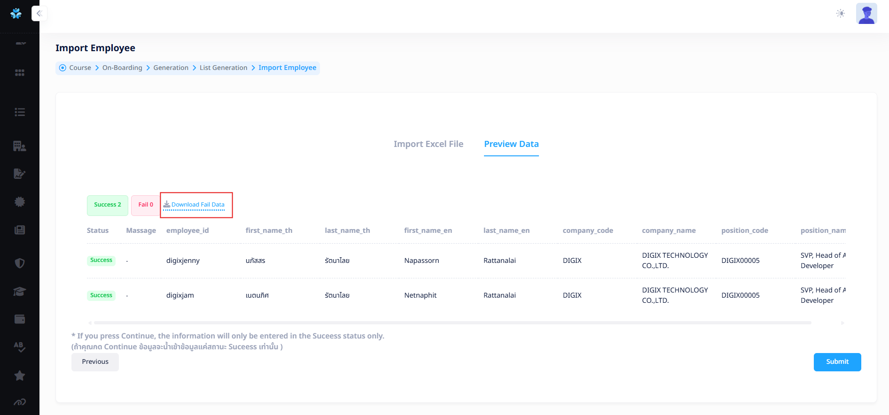
Task: Open the list icon in sidebar
Action: tap(20, 112)
